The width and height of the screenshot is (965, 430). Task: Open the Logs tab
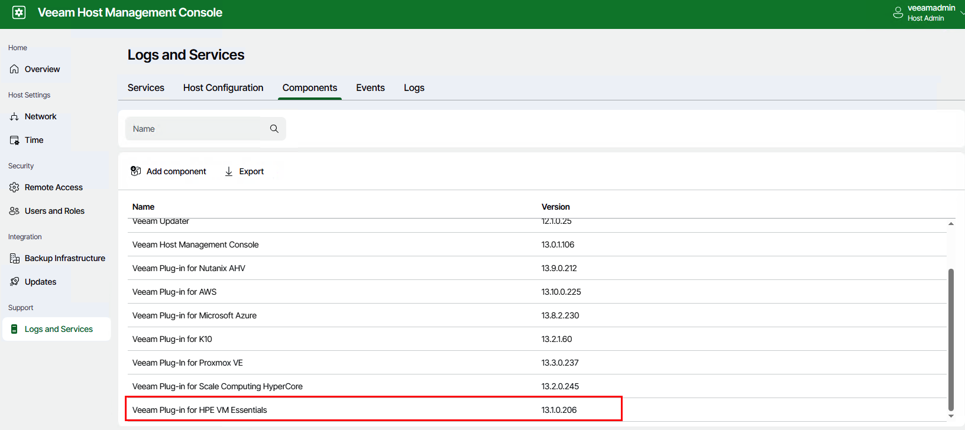click(414, 87)
